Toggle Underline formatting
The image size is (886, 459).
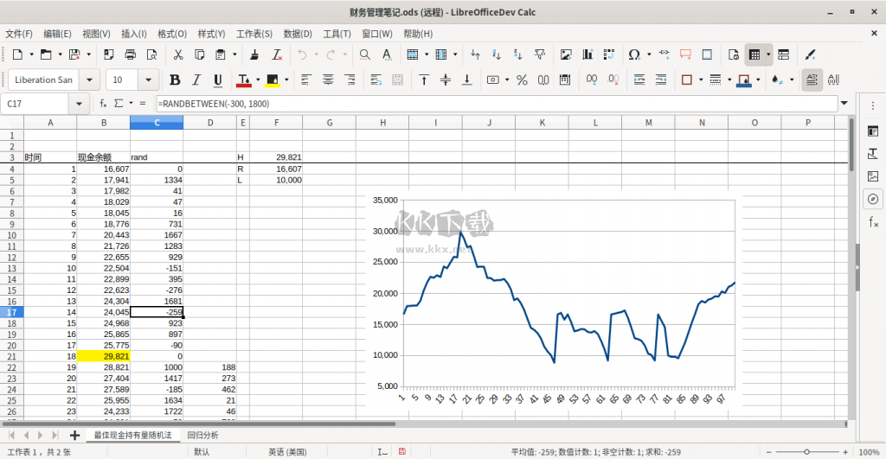(x=218, y=80)
